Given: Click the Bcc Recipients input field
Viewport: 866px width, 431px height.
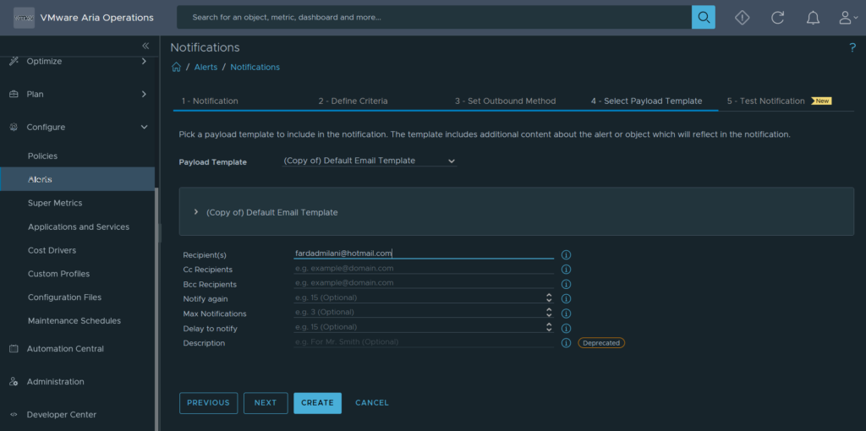Looking at the screenshot, I should point(424,282).
